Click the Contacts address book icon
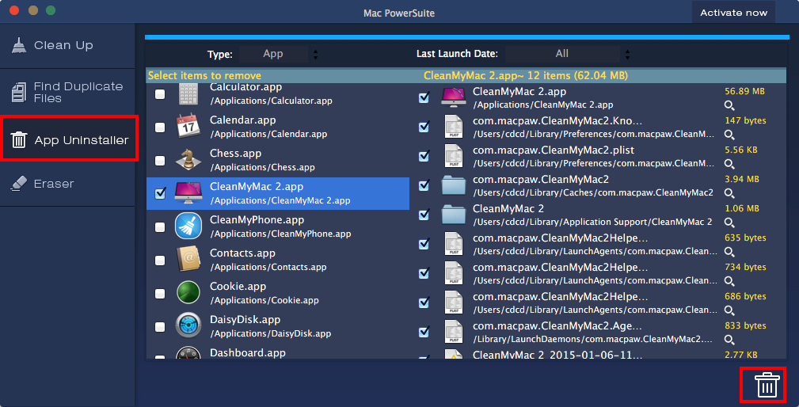Screen dimensions: 799x407 [188, 259]
